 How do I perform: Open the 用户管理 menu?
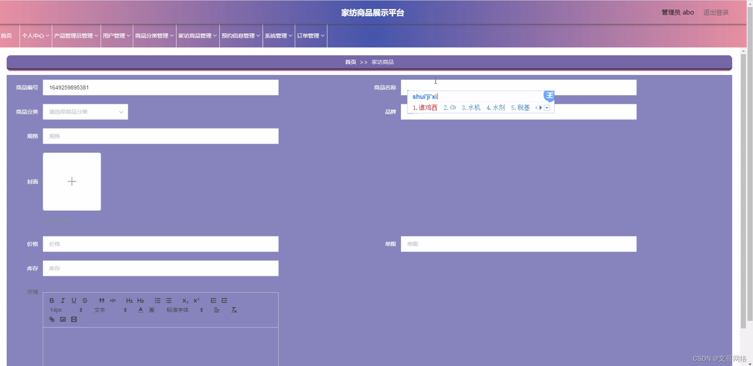coord(116,36)
